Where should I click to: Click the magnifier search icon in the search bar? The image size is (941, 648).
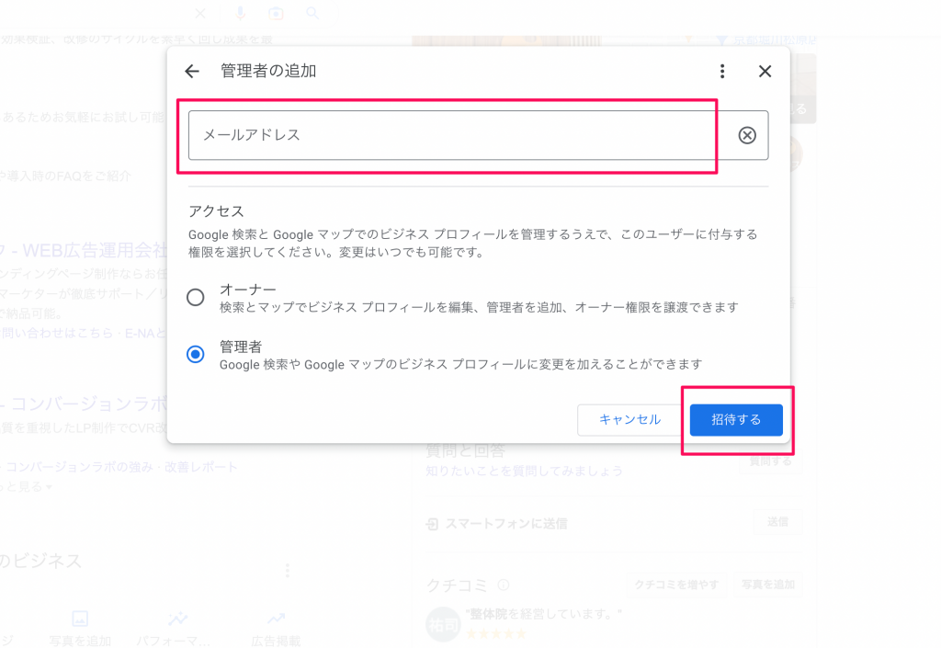tap(312, 13)
